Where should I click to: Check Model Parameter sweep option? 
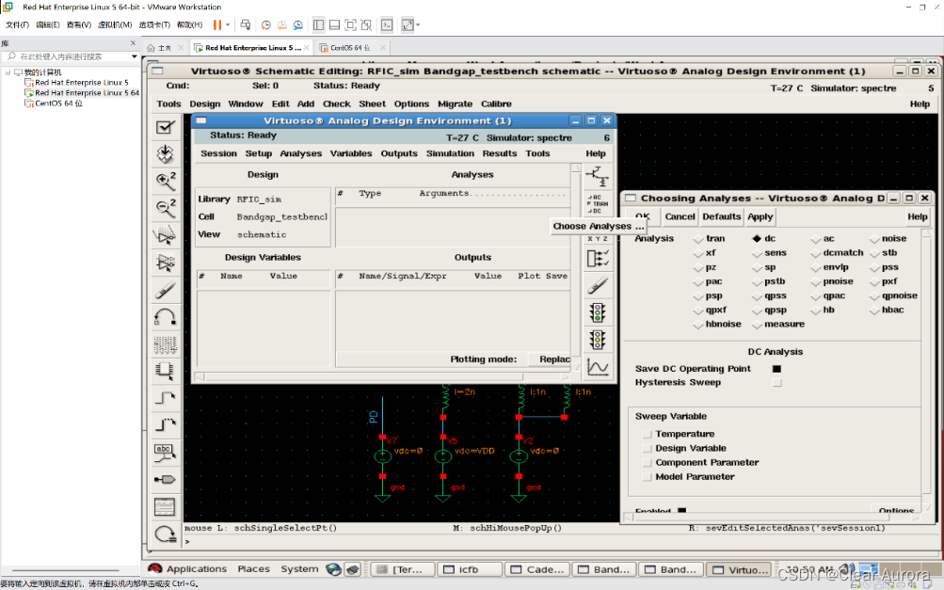647,477
